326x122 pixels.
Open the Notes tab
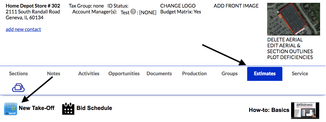[x=53, y=74]
